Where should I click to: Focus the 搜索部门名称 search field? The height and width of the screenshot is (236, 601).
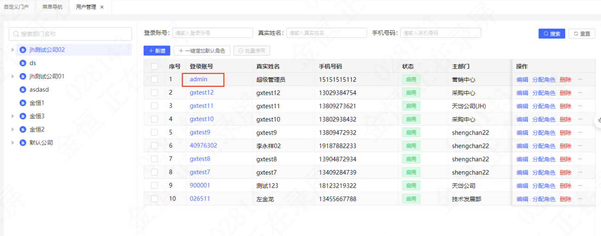tap(70, 34)
